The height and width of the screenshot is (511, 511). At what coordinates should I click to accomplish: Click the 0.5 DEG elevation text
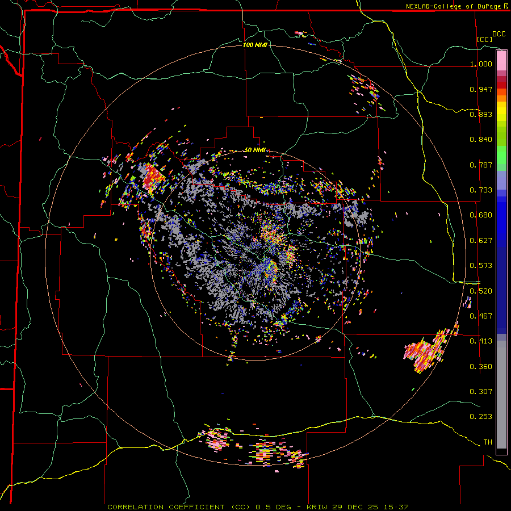point(273,507)
